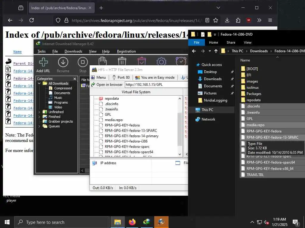The height and width of the screenshot is (228, 305).
Task: Expand Queues category in IDM
Action: (x=39, y=126)
